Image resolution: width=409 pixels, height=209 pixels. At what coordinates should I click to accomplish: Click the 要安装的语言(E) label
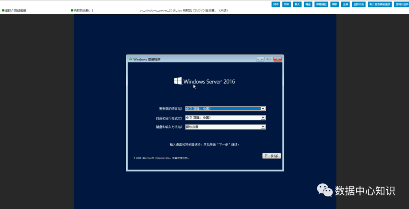pos(172,109)
